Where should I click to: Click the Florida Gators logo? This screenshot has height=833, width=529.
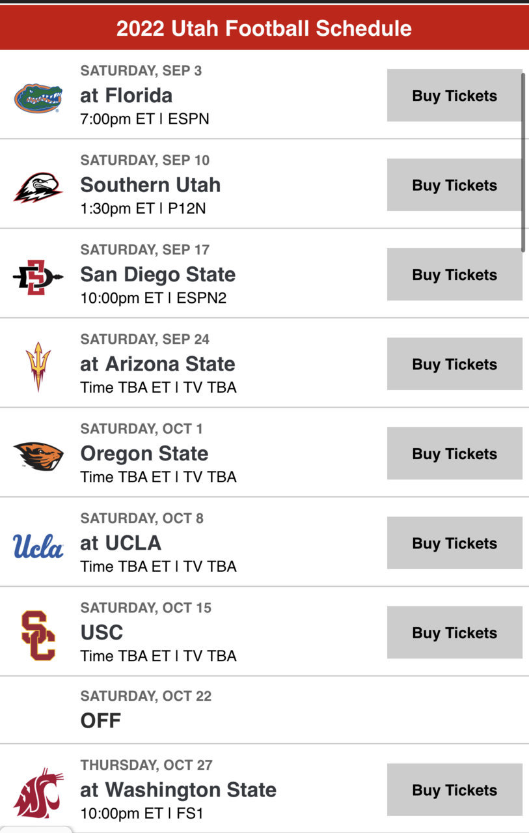tap(38, 98)
